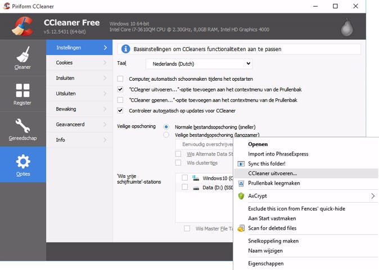Click the recycle bin icon for Prullenbak leegmaken
The height and width of the screenshot is (270, 379).
(x=241, y=184)
